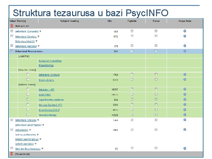Open scope note for broader term Behavioral Sciences
Screen dimensions: 212x159
coord(185,74)
